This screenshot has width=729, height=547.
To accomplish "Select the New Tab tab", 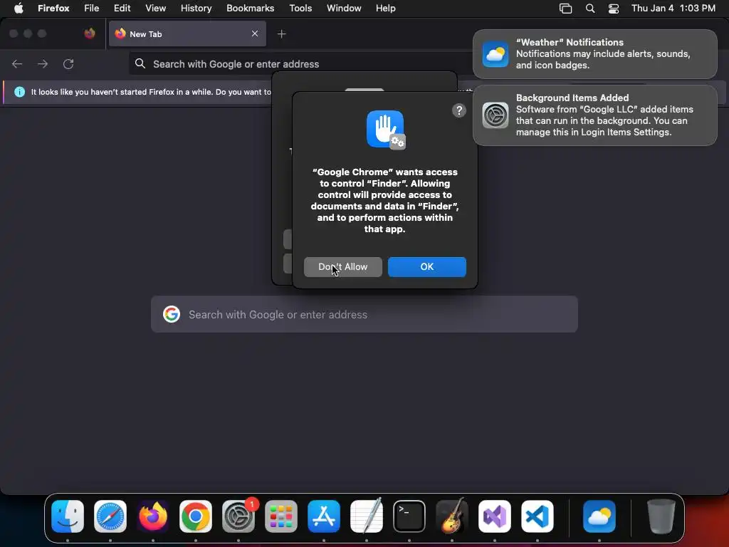I will (x=187, y=33).
